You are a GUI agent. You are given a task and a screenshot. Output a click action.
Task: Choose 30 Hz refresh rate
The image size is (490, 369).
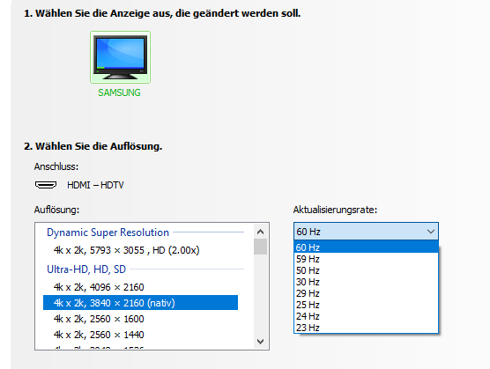point(366,282)
